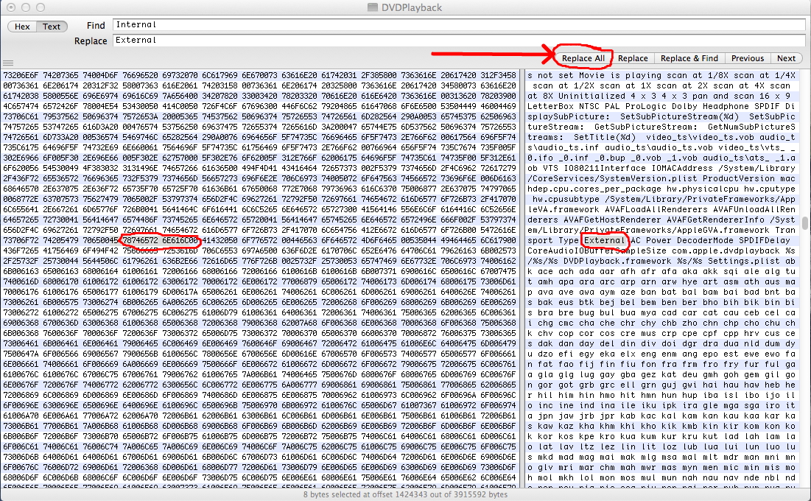Click DecoderMode in the text pane
The height and width of the screenshot is (501, 811).
tap(706, 240)
